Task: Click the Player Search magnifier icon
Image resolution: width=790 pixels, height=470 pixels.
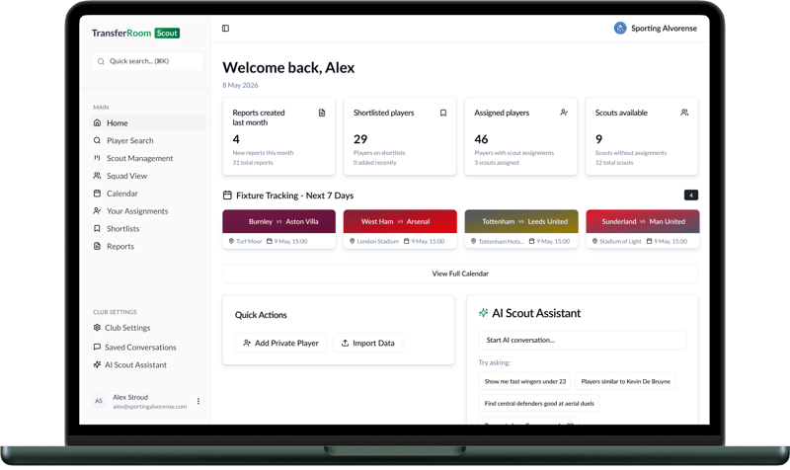Action: [x=97, y=140]
